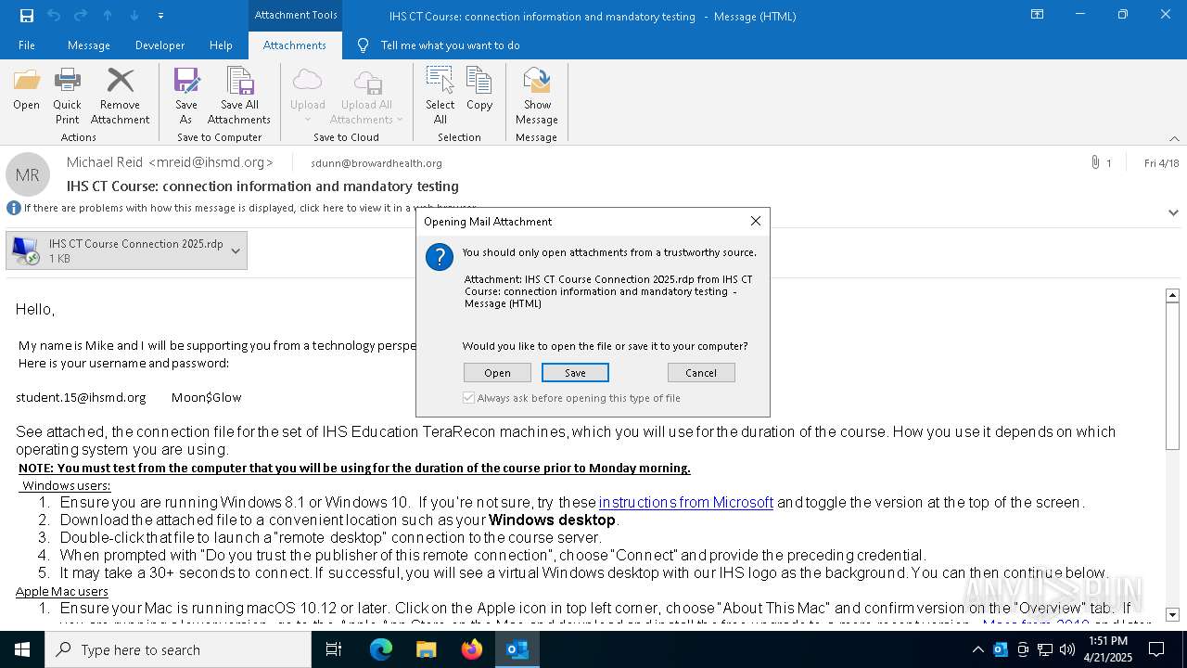This screenshot has height=668, width=1187.
Task: Open File Explorer from taskbar
Action: click(426, 649)
